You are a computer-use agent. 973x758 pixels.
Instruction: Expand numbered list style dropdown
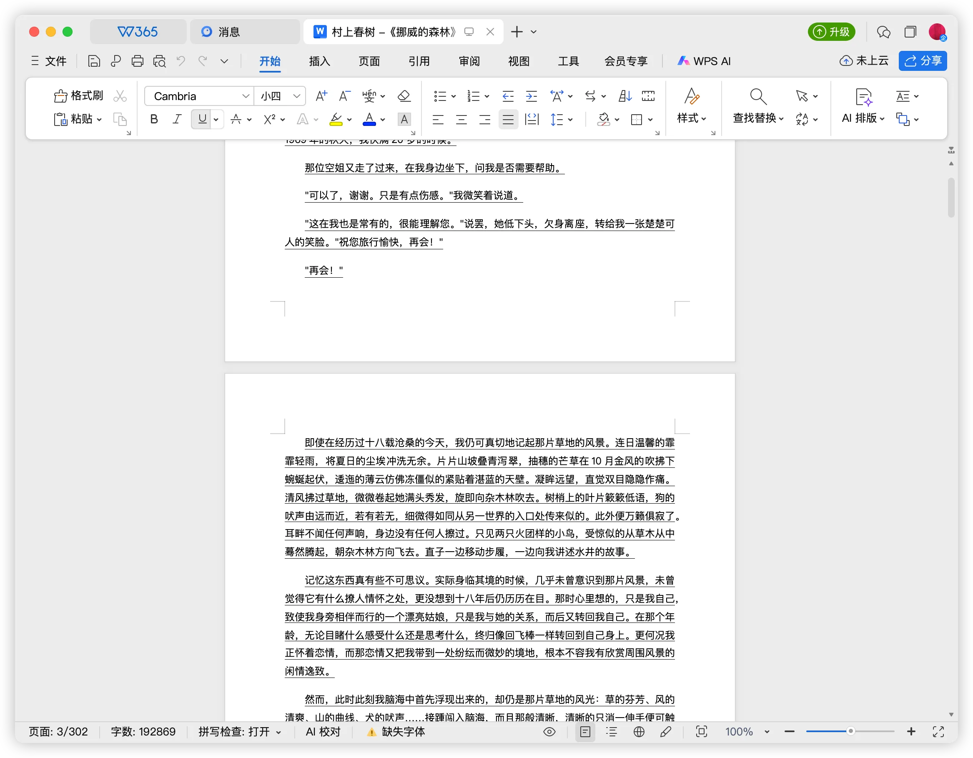coord(487,96)
